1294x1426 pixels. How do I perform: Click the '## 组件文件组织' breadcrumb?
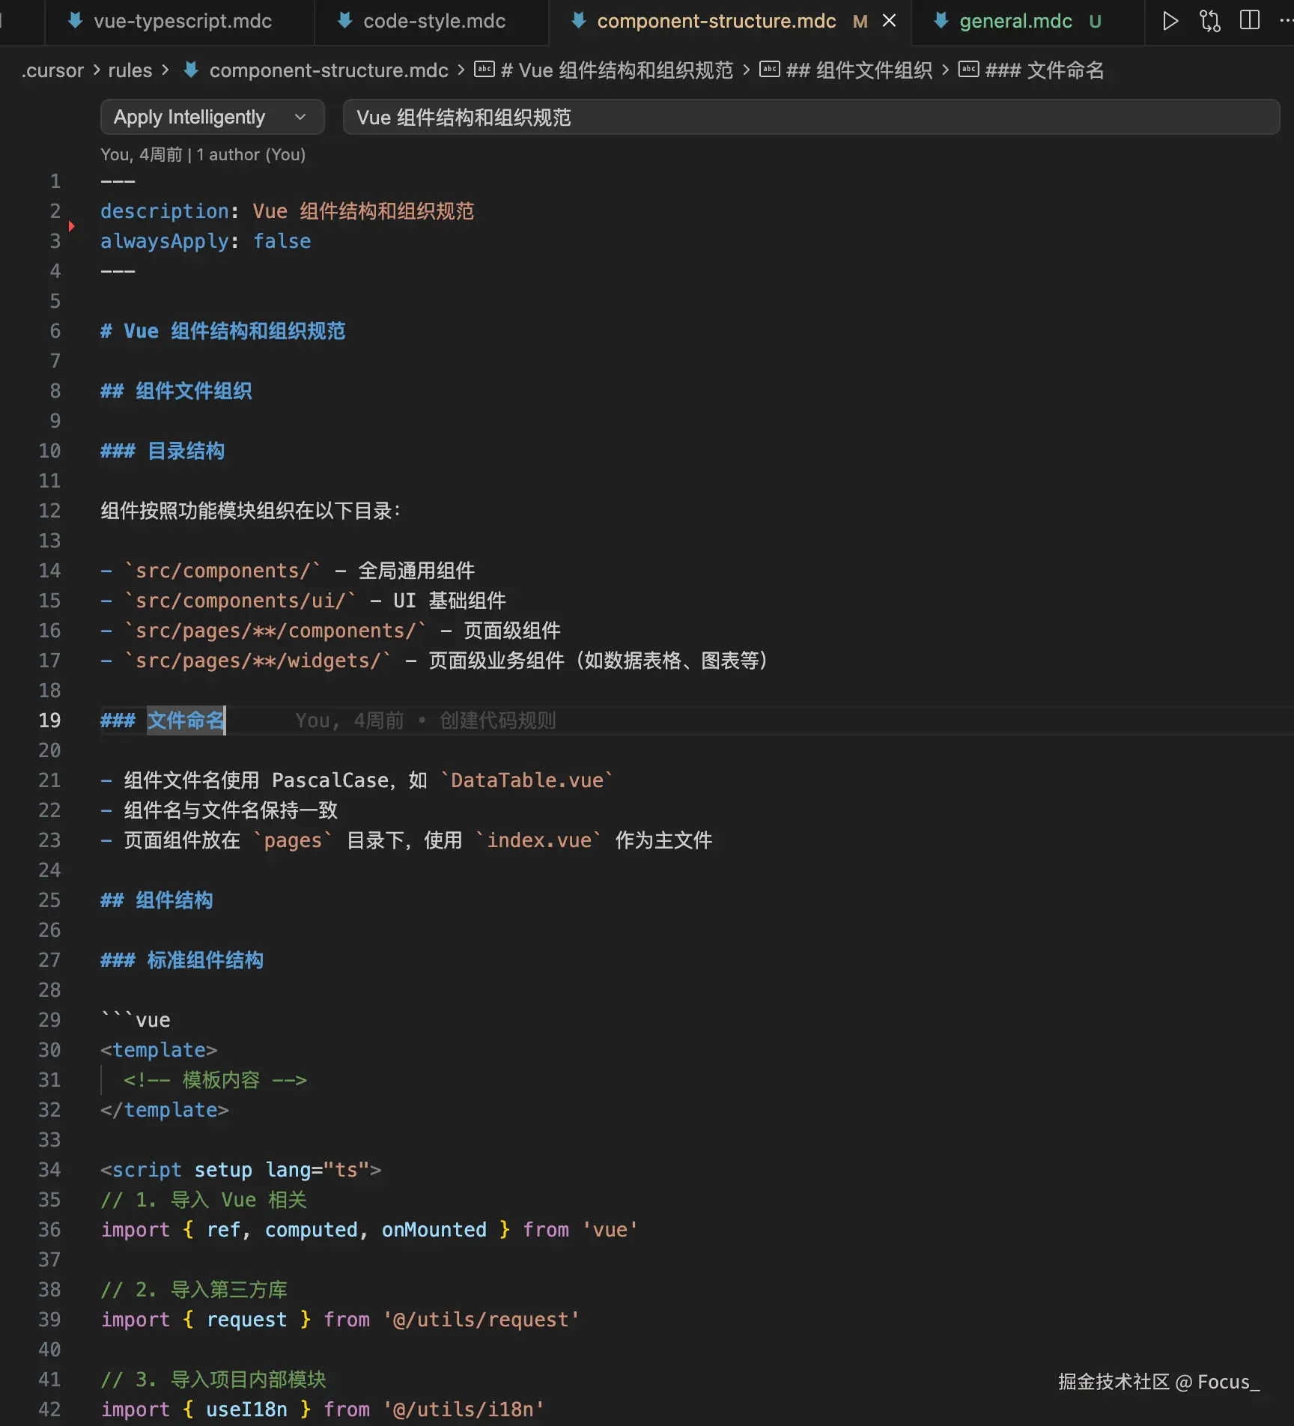(859, 70)
